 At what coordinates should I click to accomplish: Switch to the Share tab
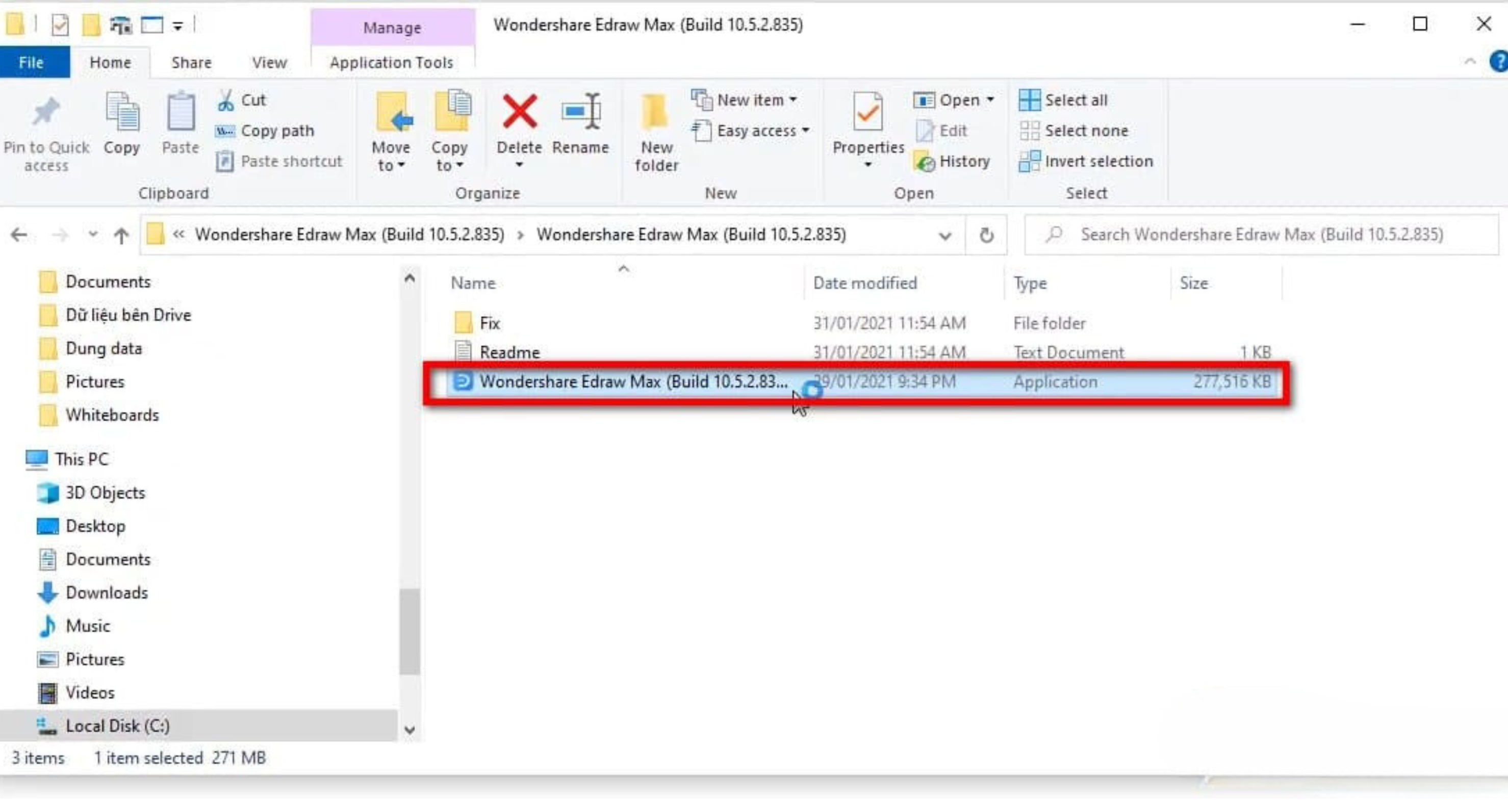tap(191, 62)
